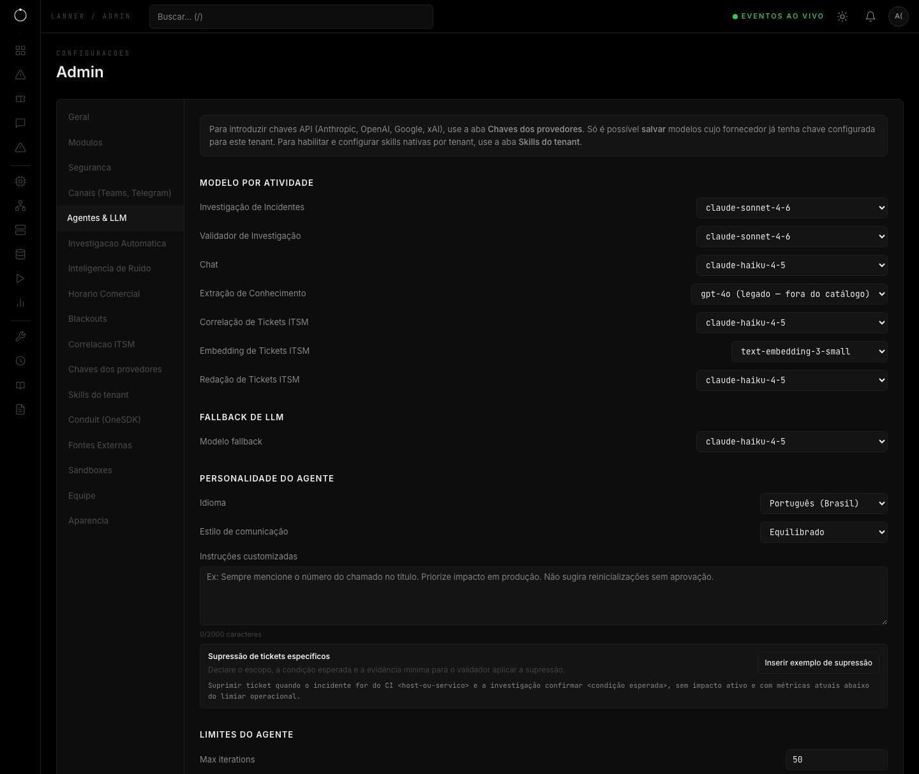
Task: Open the Modelo fallback dropdown
Action: (x=792, y=441)
